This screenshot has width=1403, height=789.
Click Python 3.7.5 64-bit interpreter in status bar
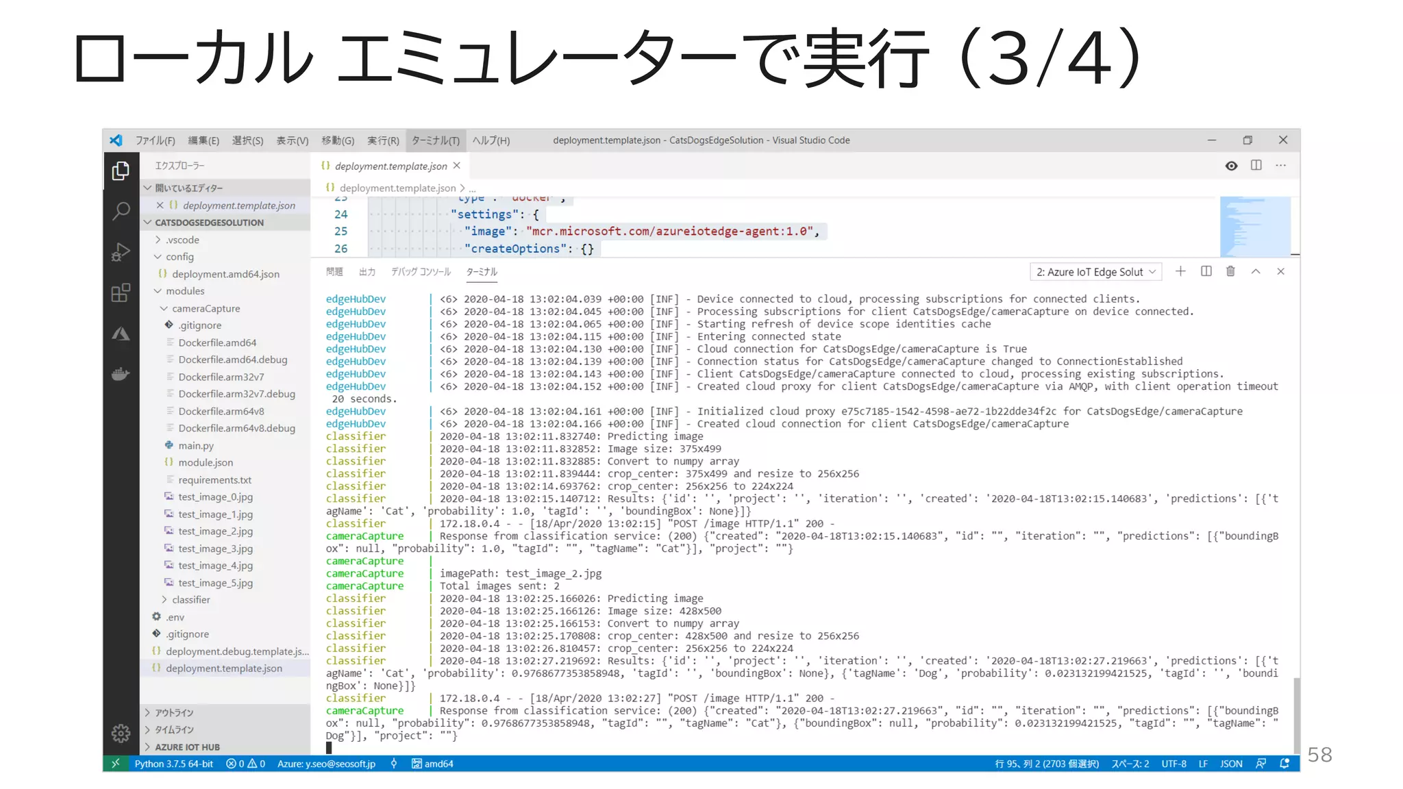174,764
